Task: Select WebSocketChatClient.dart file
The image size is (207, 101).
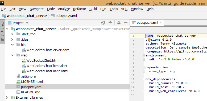Action: [47, 66]
